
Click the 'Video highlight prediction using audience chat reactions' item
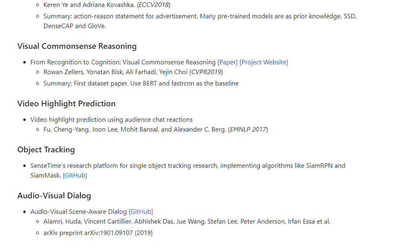112,120
